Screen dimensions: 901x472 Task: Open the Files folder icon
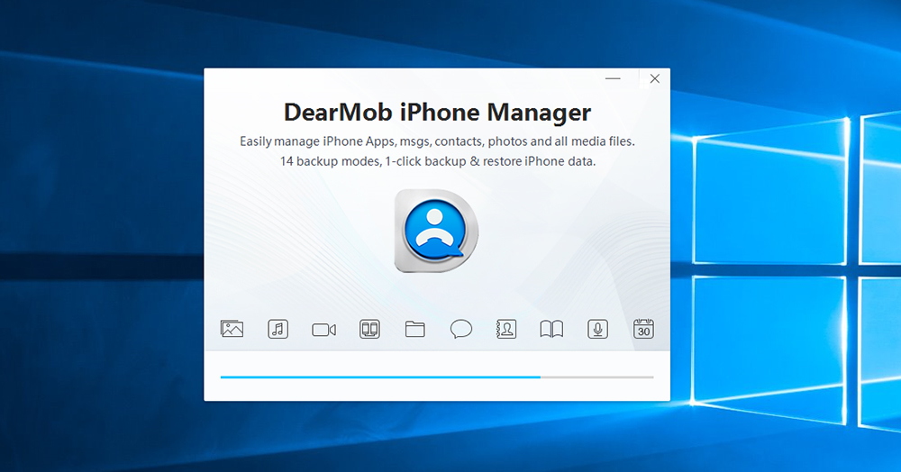tap(414, 329)
